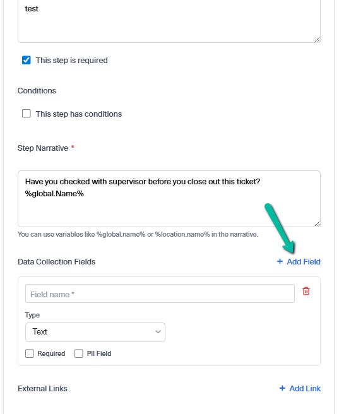Click the text area containing 'test'
Image resolution: width=339 pixels, height=414 pixels.
pyautogui.click(x=169, y=20)
